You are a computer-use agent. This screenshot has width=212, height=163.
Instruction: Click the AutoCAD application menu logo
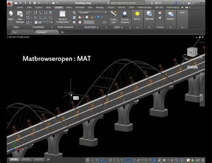point(9,4)
